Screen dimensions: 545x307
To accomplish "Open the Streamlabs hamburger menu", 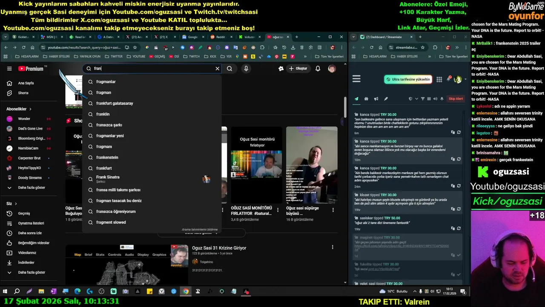I will [356, 79].
